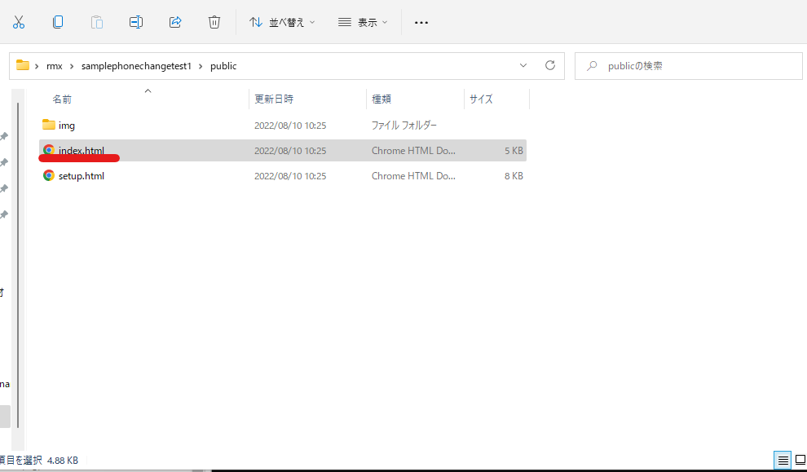Screen dimensions: 807x472
Task: Click Chrome HTML Do... type for setup.html
Action: click(413, 175)
